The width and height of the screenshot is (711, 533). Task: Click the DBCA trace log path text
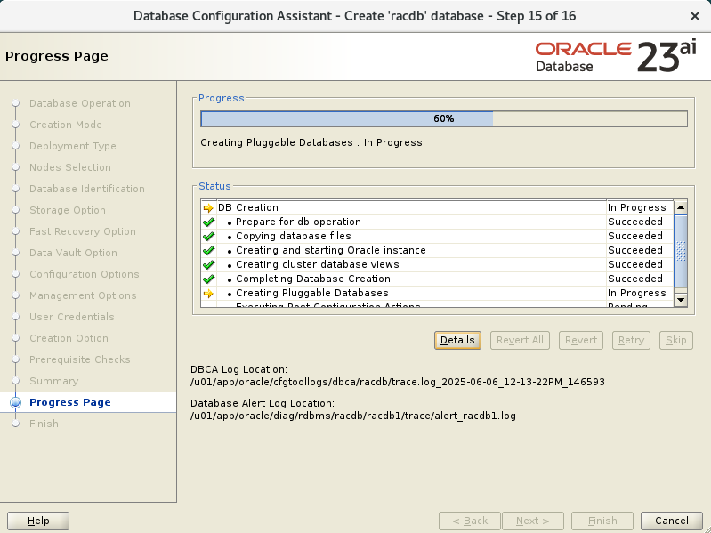pos(397,382)
